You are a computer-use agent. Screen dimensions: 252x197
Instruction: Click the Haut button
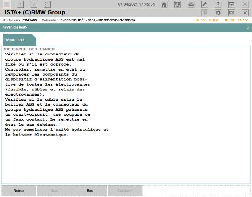tap(54, 191)
